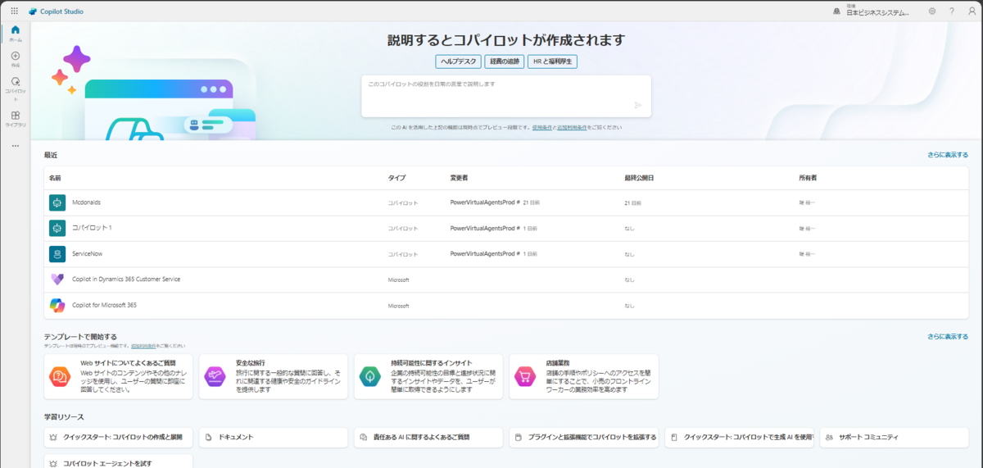Click the ServiceNow copilot icon
This screenshot has height=468, width=983.
57,254
